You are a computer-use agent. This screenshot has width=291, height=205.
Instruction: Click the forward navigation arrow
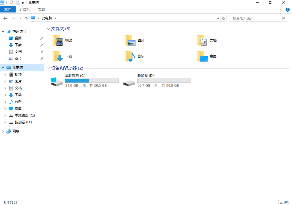click(14, 18)
